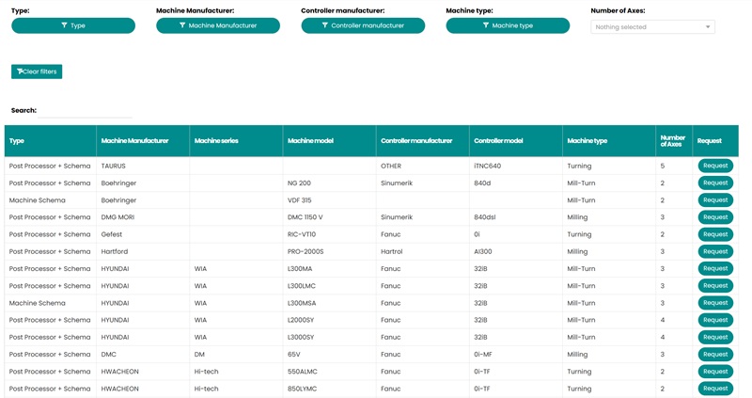Focus the Search input field
752x398 pixels.
(85, 111)
